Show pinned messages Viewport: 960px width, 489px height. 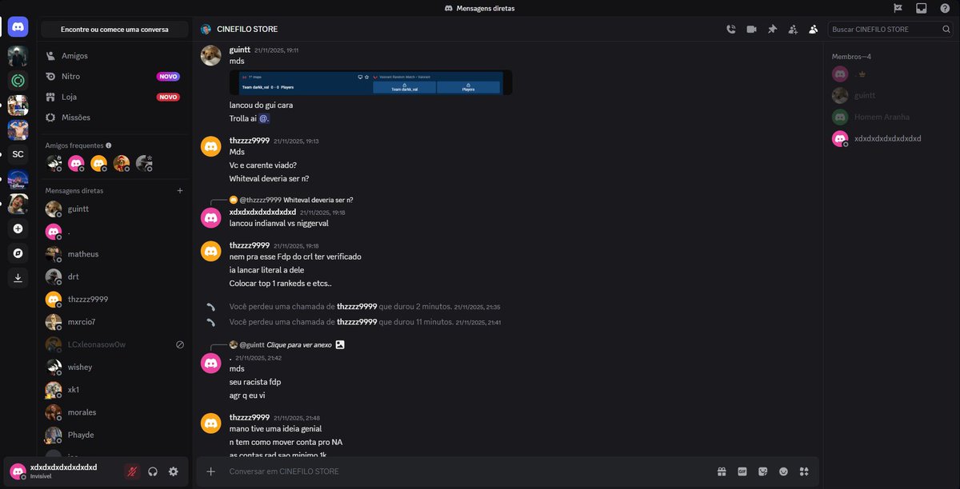point(772,29)
